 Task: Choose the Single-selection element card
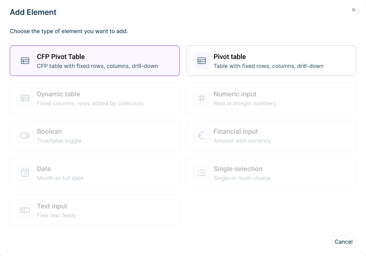point(271,173)
